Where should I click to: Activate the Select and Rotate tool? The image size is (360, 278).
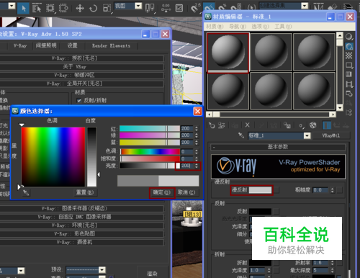[93, 9]
